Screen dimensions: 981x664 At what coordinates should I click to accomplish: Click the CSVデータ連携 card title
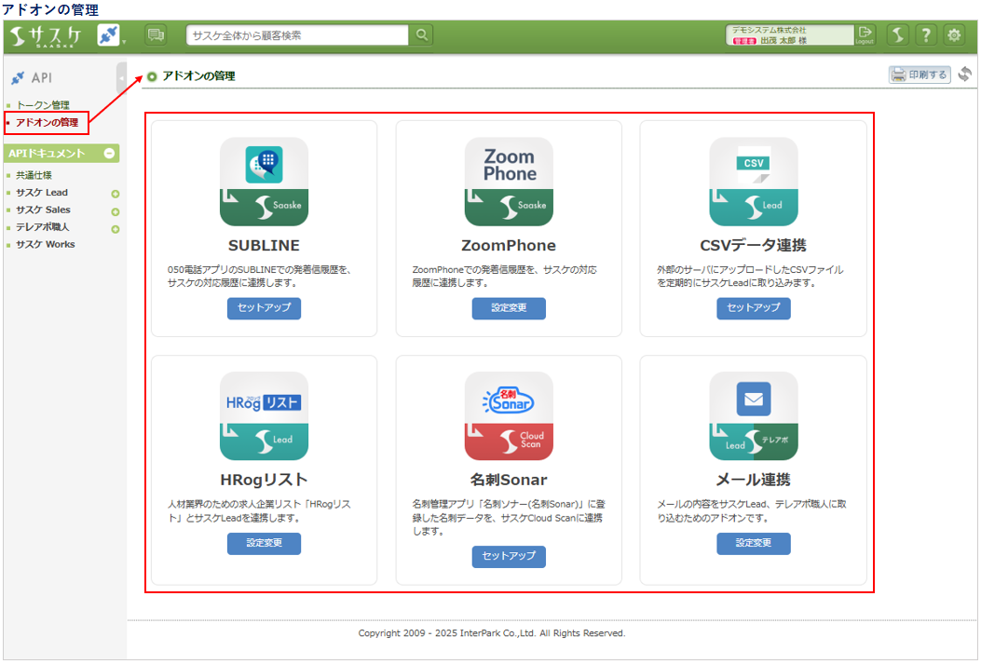[x=754, y=246]
